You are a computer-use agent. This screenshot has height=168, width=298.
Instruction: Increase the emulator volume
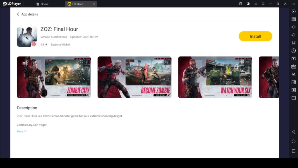293,27
